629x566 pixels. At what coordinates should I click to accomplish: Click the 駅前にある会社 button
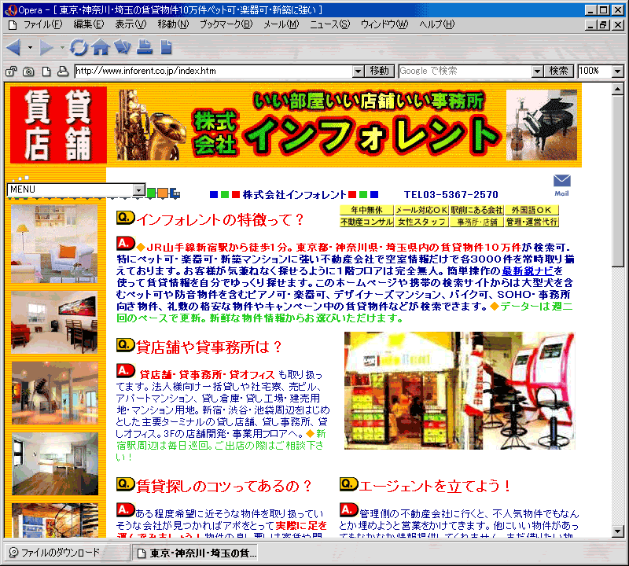pyautogui.click(x=476, y=210)
